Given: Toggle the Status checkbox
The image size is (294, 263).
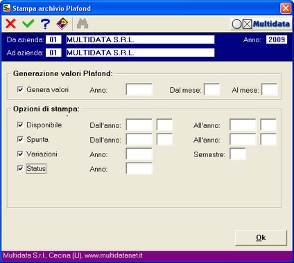Looking at the screenshot, I should 20,168.
